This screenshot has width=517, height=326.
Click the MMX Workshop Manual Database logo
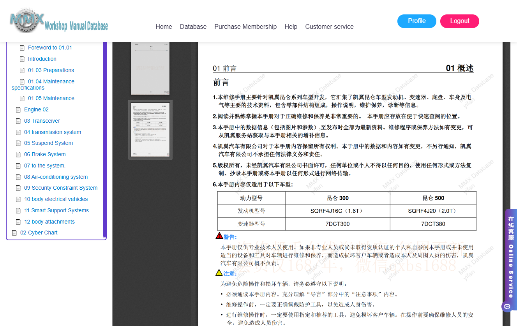59,21
